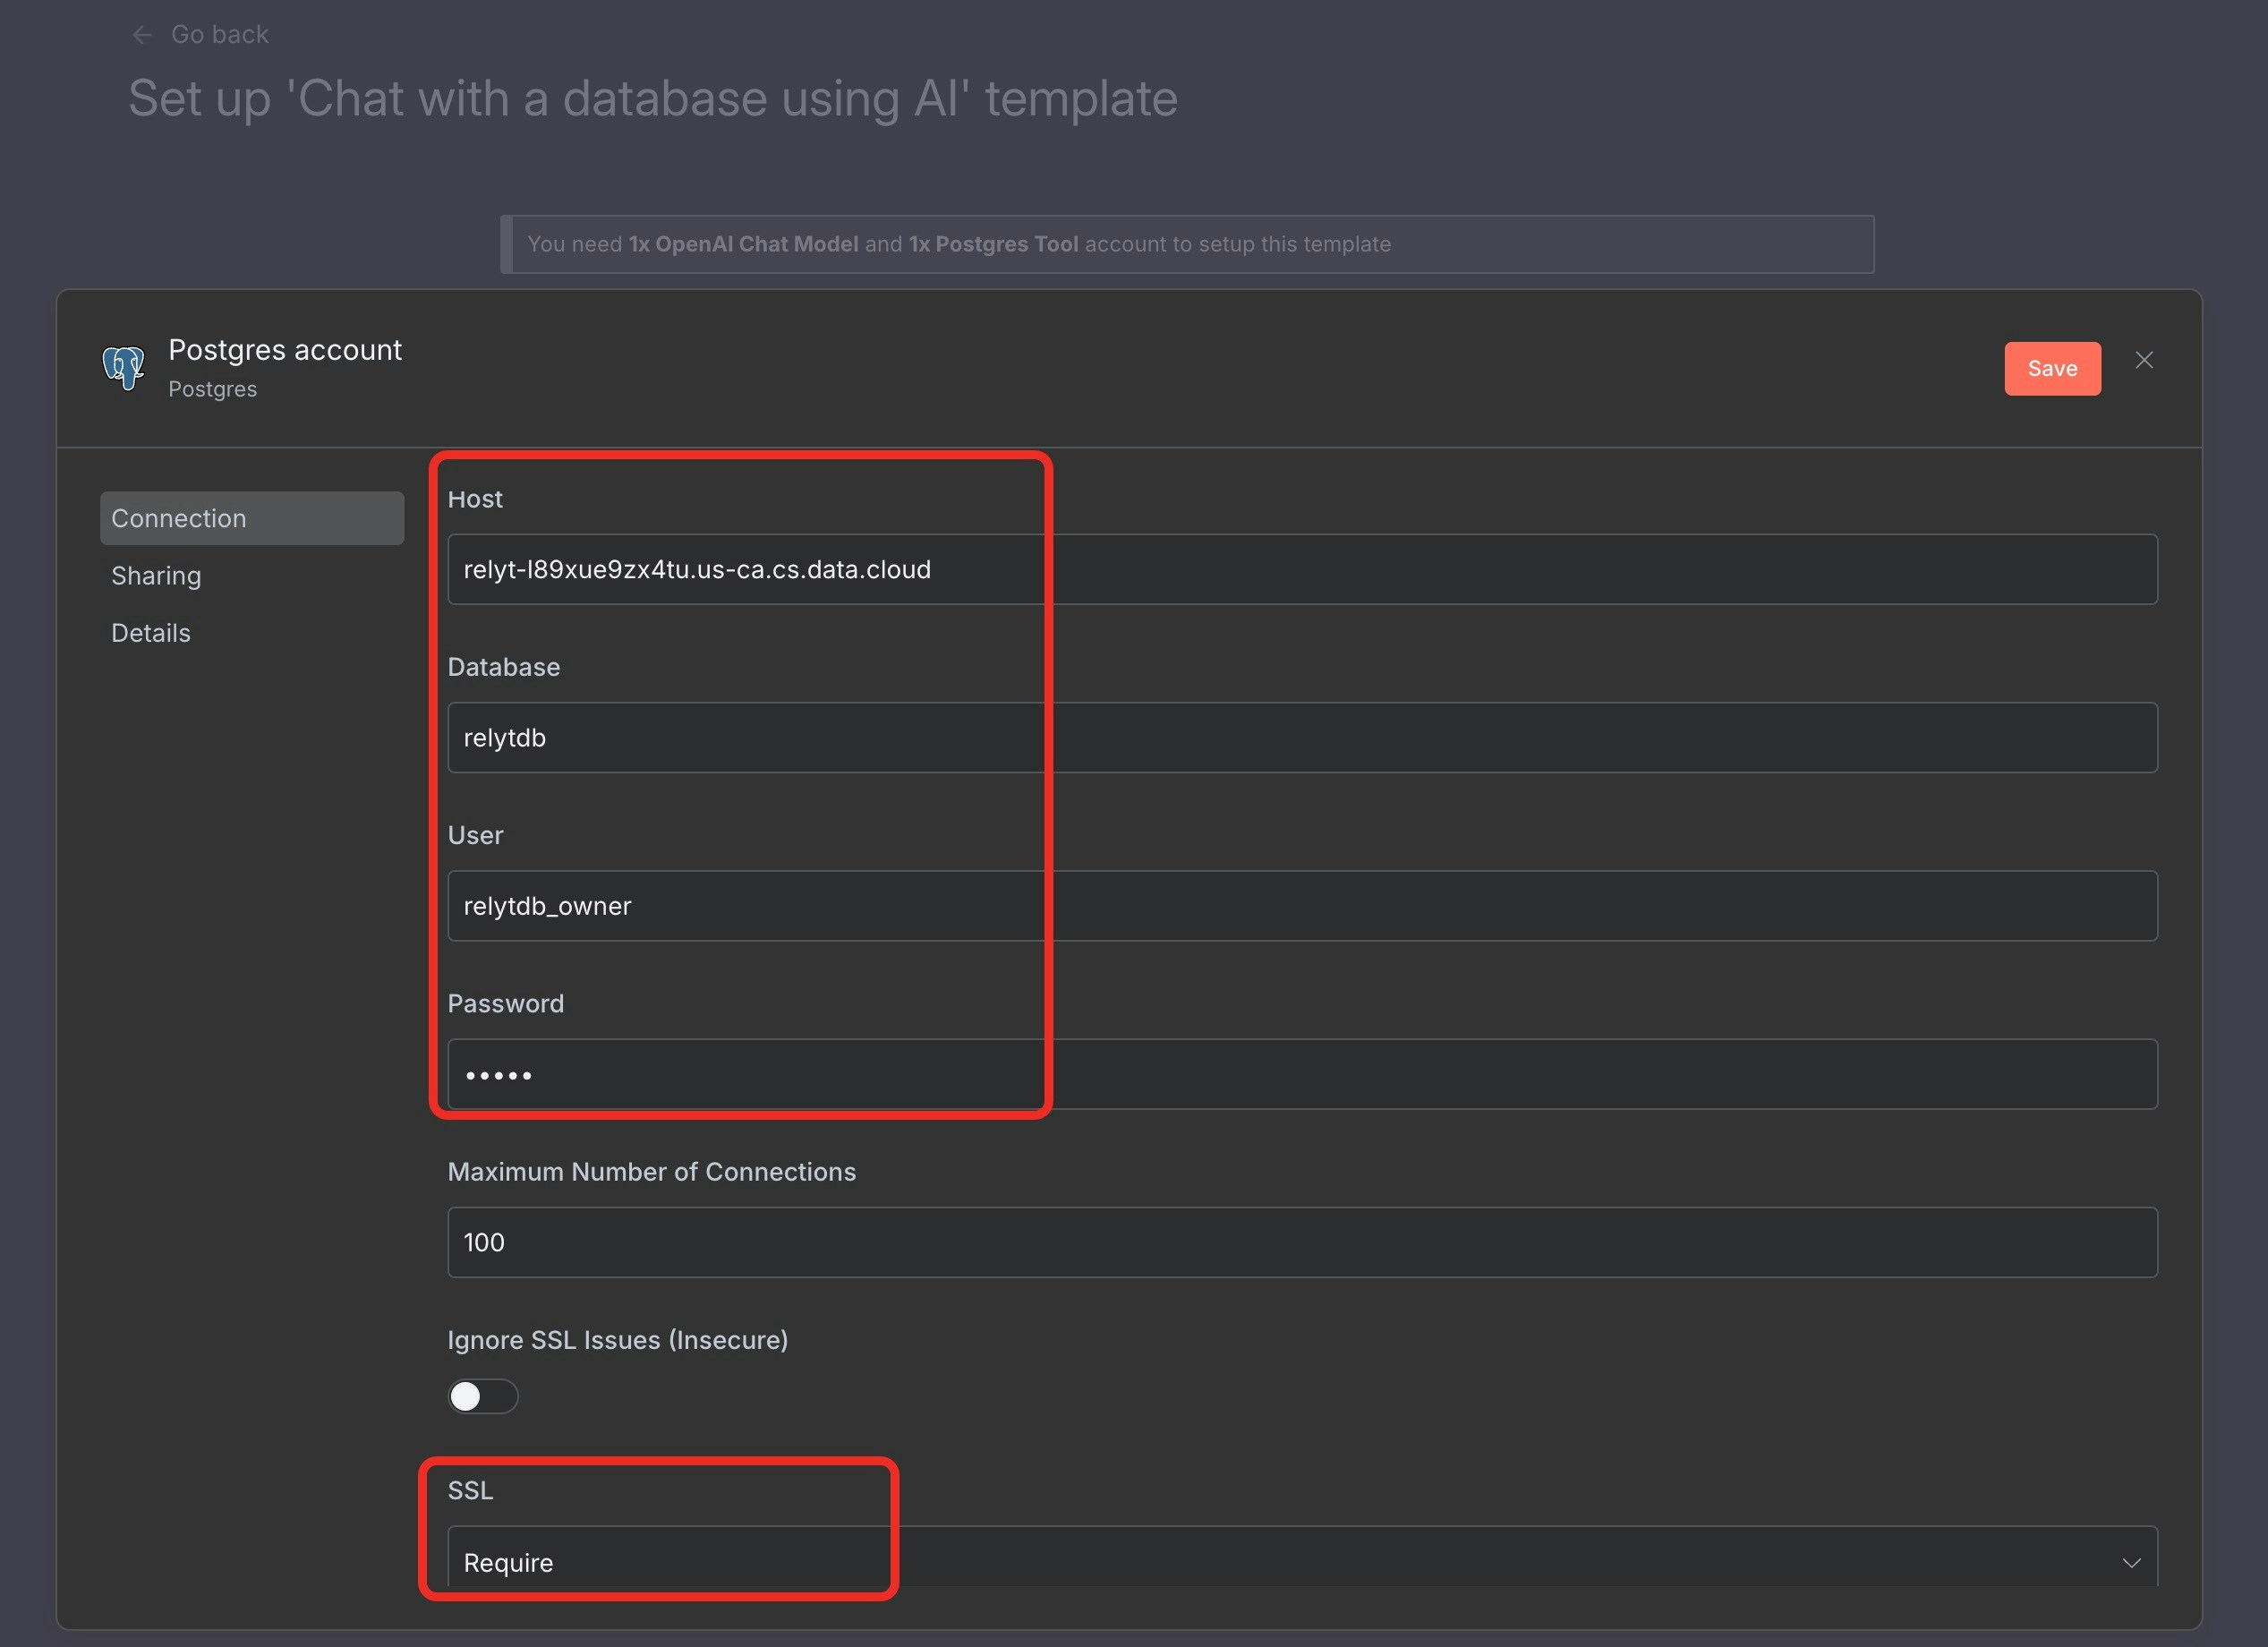
Task: Click the X icon to close the Postgres account dialog
Action: (2145, 360)
